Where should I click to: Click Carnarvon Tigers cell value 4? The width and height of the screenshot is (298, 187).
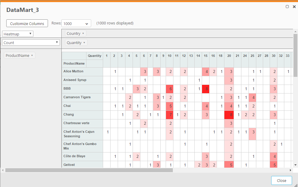(x=252, y=98)
